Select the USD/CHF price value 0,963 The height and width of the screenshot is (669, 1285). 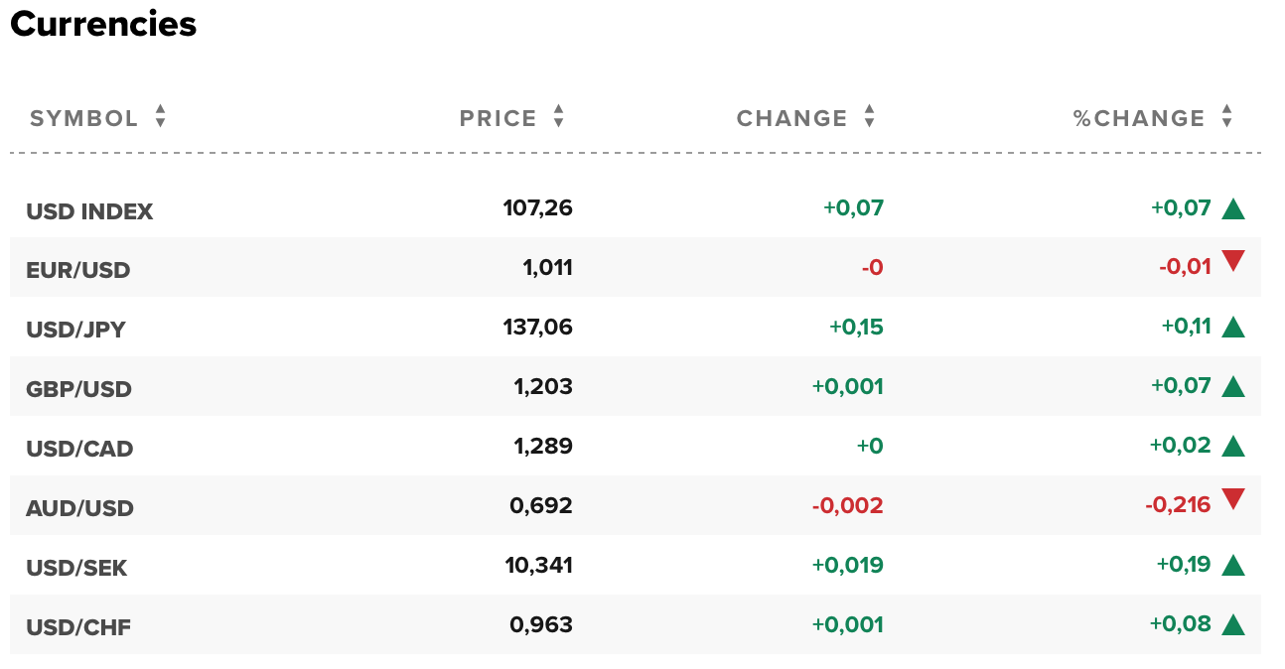click(x=541, y=625)
